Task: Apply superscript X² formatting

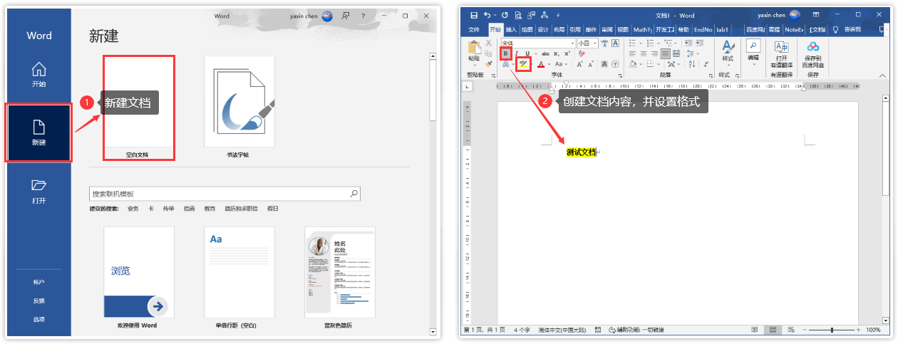Action: (567, 53)
